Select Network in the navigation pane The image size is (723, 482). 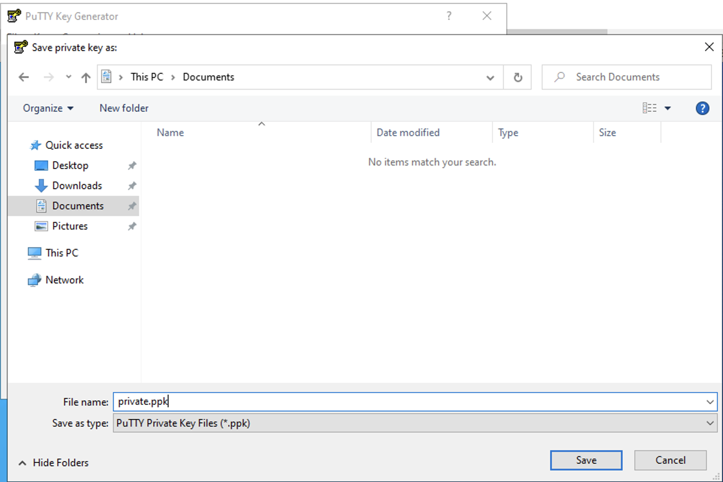(x=64, y=280)
